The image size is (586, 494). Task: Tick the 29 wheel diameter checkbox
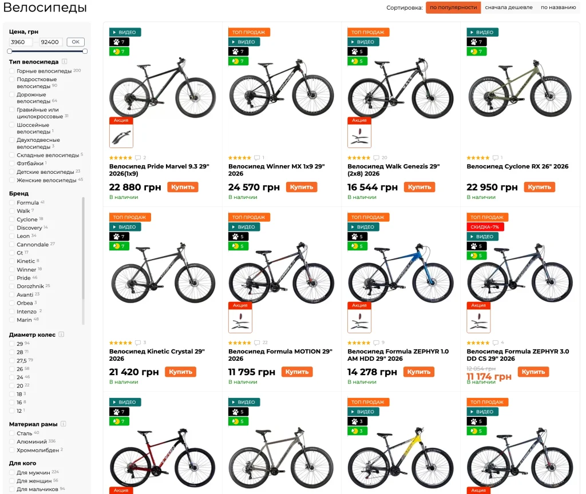tap(12, 344)
